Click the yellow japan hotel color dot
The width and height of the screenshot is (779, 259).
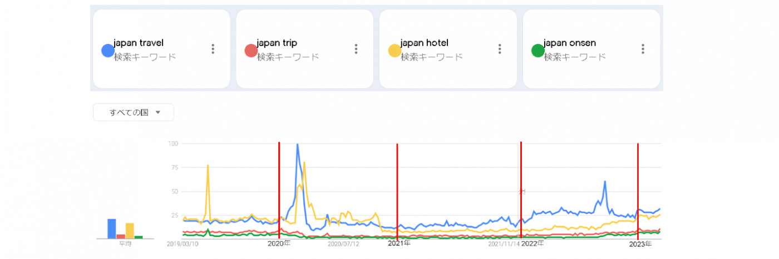(395, 51)
